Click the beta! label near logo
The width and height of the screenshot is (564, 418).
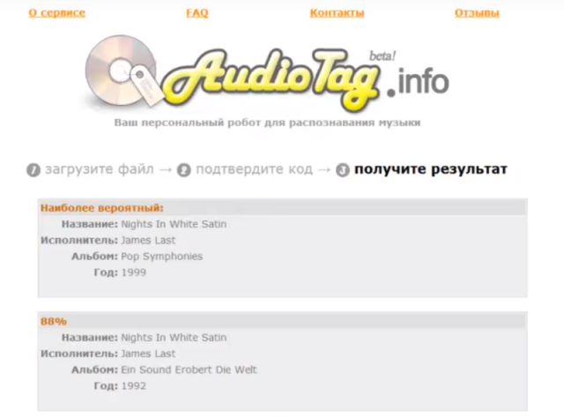click(x=382, y=56)
